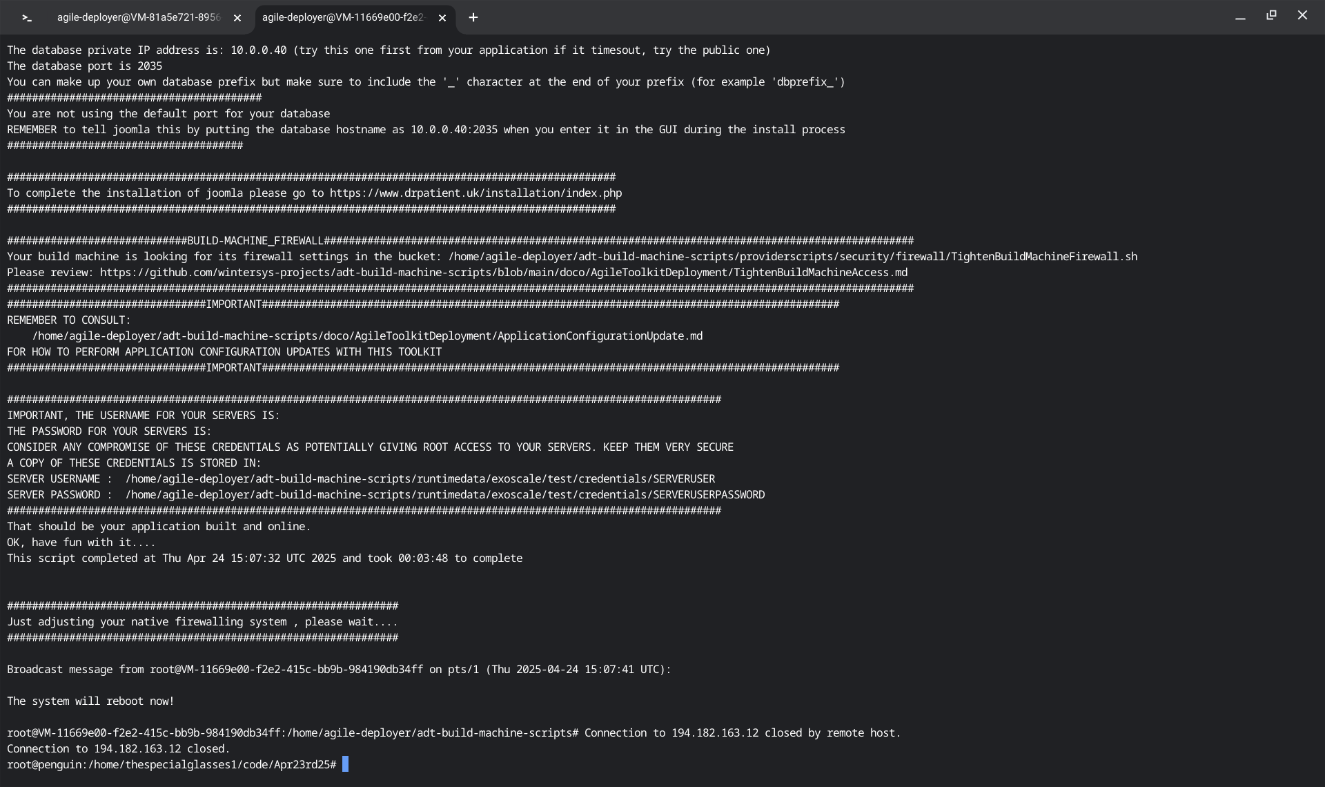Image resolution: width=1325 pixels, height=787 pixels.
Task: Close the VM-81a5e721 tab
Action: coord(237,19)
